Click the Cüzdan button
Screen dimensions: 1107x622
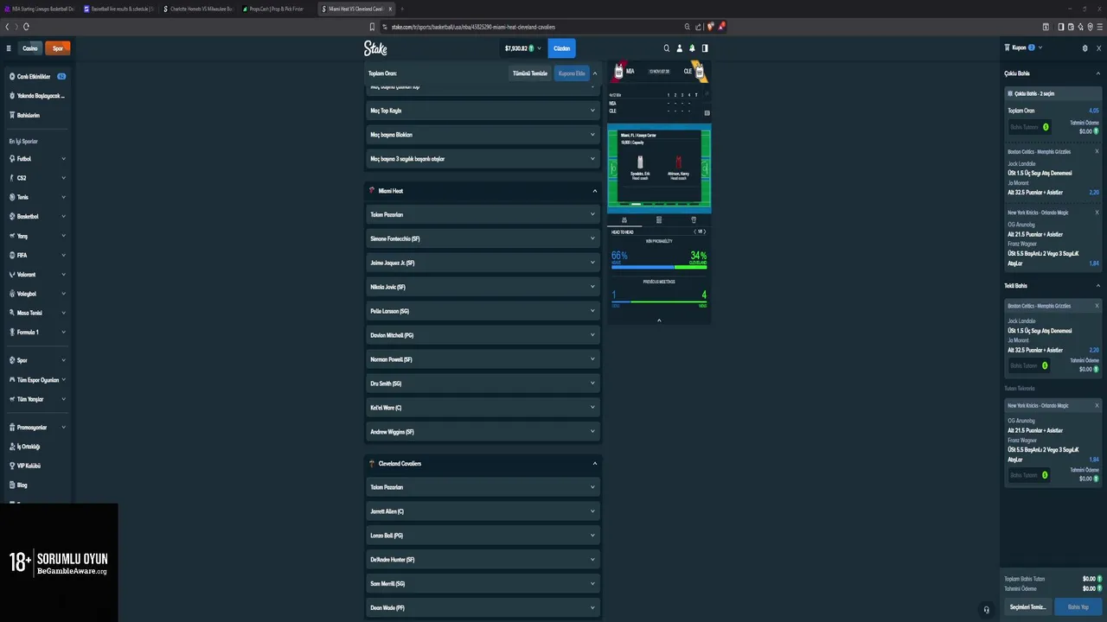562,48
